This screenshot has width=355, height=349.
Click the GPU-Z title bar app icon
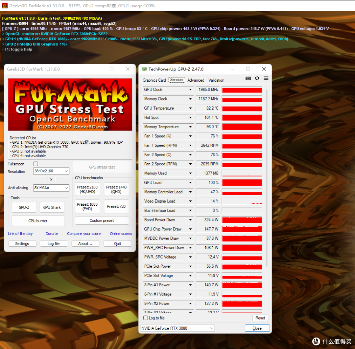[144, 69]
